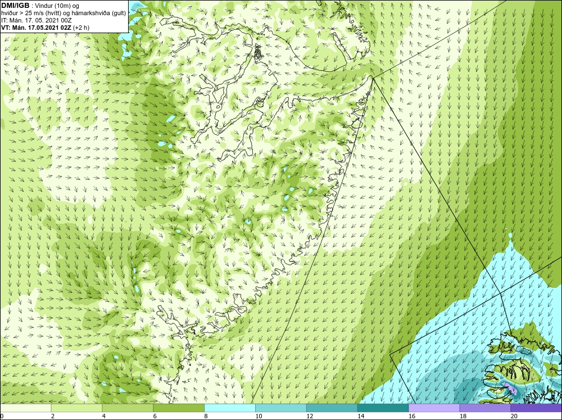Click the legend scale label 12
Image resolution: width=562 pixels, height=420 pixels.
[310, 416]
